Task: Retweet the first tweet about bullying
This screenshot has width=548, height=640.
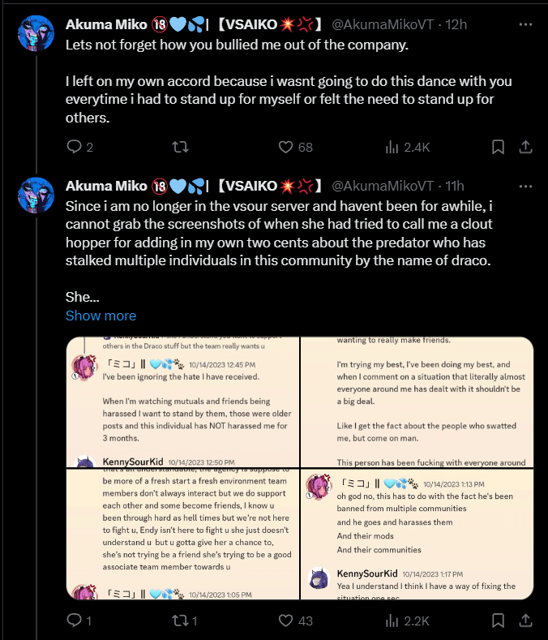Action: (x=180, y=147)
